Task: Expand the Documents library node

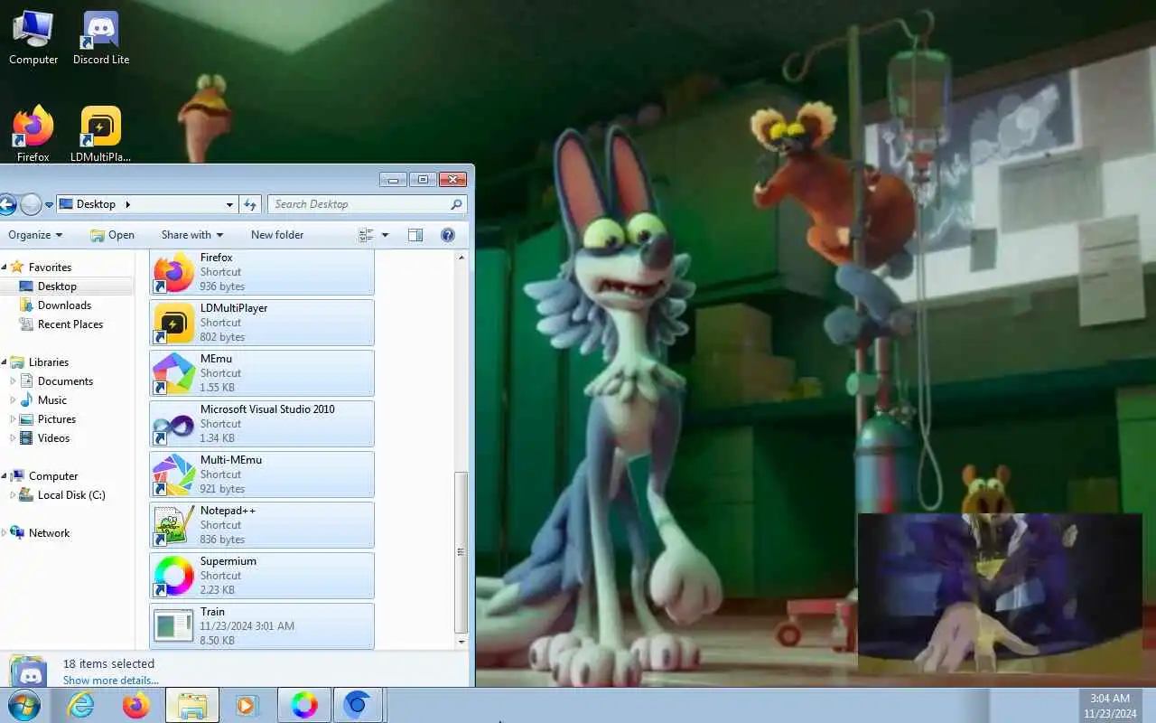Action: [14, 381]
